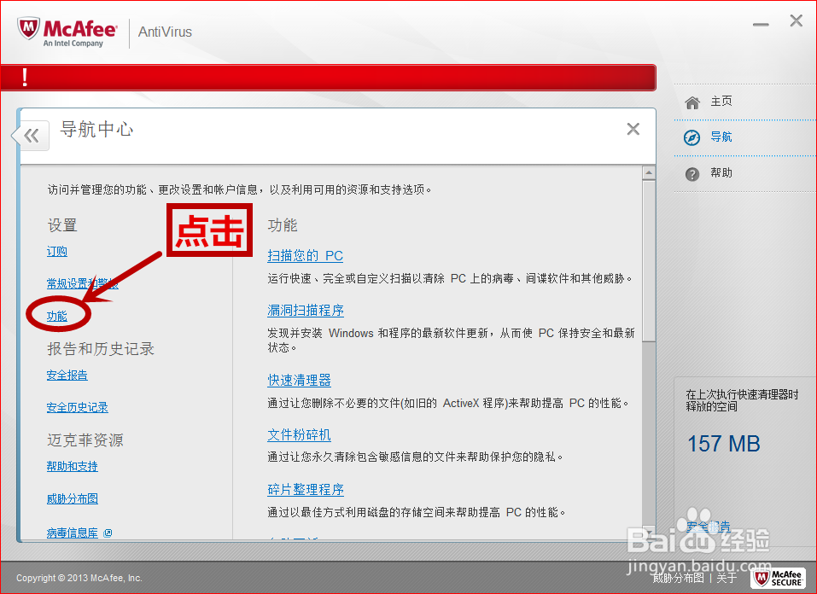Open the 常规设置和警报 link
Screen dimensions: 817x594
[82, 283]
